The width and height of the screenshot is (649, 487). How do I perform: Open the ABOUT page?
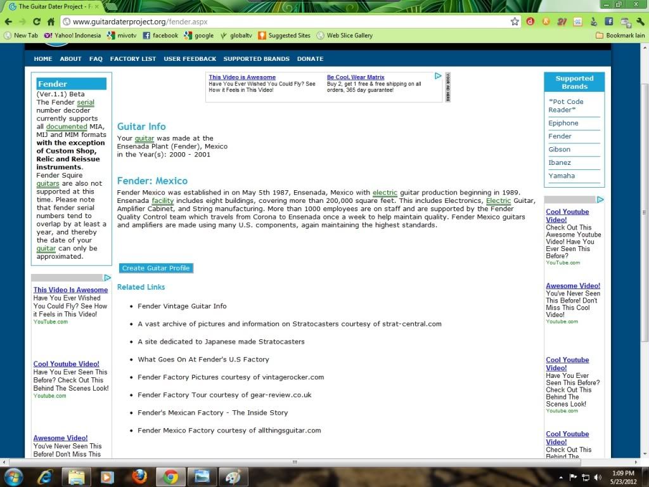pos(70,59)
